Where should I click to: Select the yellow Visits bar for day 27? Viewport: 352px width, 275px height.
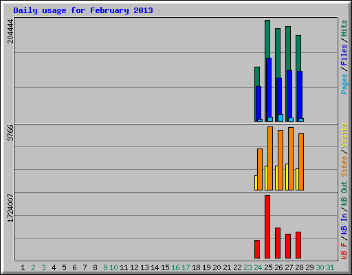[287, 177]
